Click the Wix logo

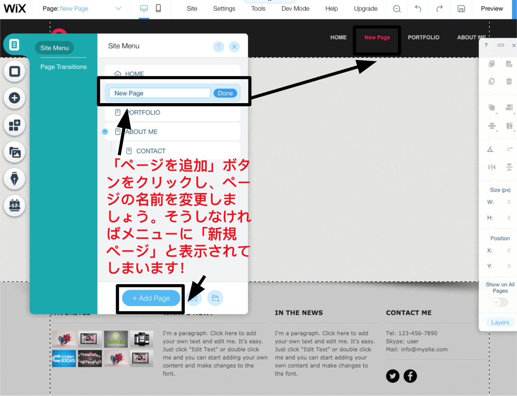[15, 8]
